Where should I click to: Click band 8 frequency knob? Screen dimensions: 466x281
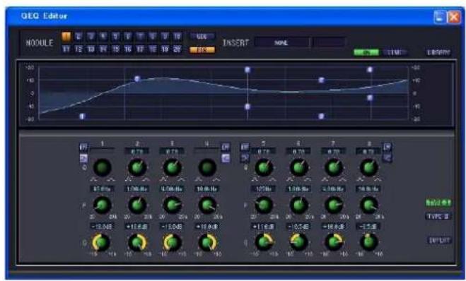coord(369,205)
